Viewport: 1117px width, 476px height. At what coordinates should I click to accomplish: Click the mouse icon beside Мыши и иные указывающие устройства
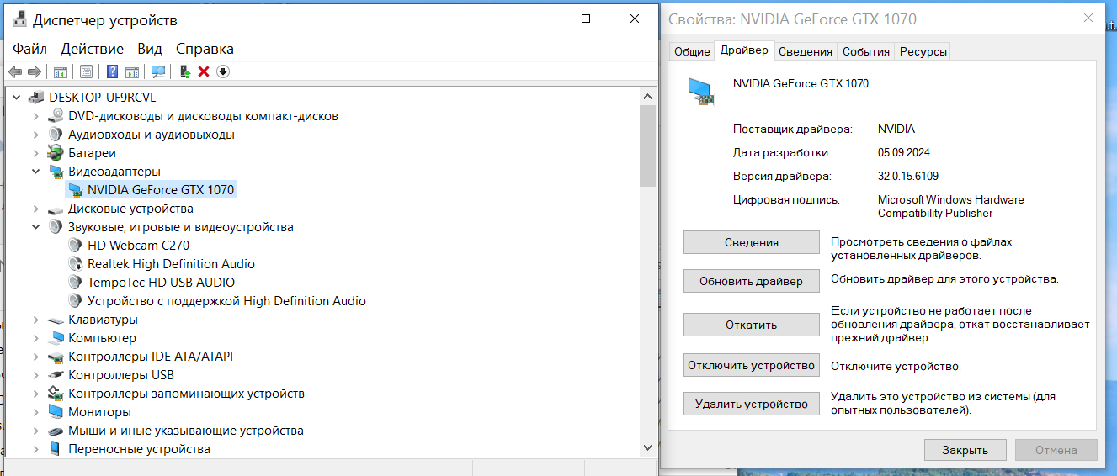click(56, 431)
